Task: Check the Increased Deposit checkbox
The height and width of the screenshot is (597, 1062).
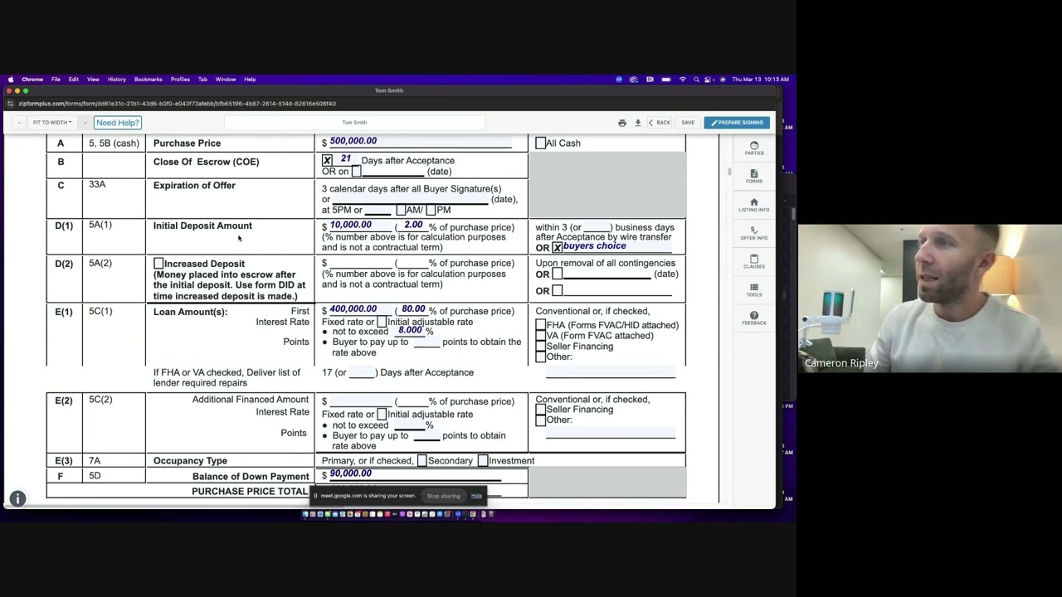Action: pos(158,264)
